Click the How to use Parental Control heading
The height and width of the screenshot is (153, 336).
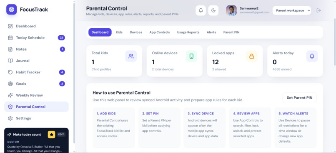click(121, 93)
